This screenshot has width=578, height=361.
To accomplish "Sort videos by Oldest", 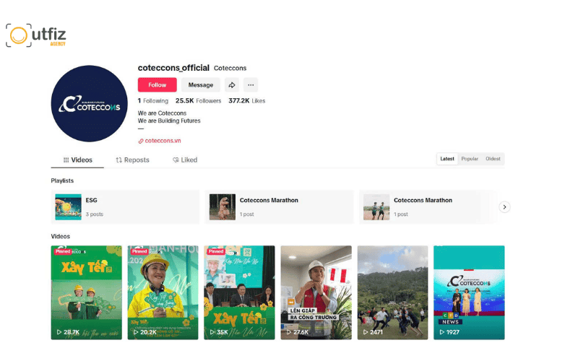I will point(493,159).
